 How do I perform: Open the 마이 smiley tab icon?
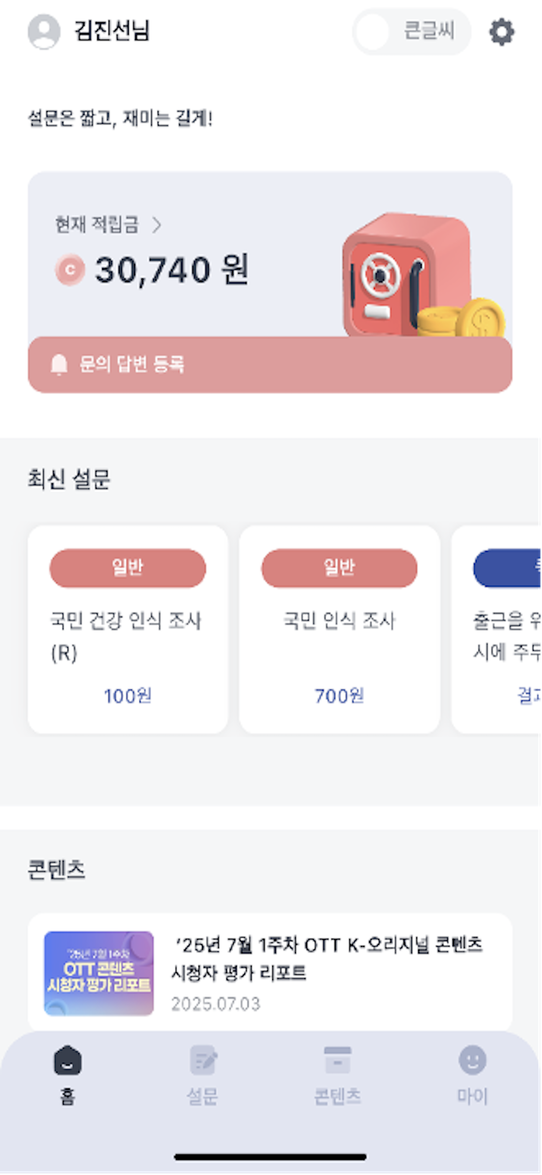(x=472, y=1061)
